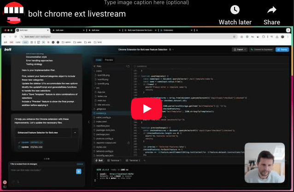Open the Bolt terminal tab
The image size is (294, 192).
coord(99,161)
